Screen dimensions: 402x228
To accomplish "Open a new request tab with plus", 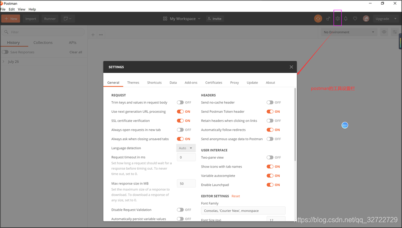I will (93, 35).
